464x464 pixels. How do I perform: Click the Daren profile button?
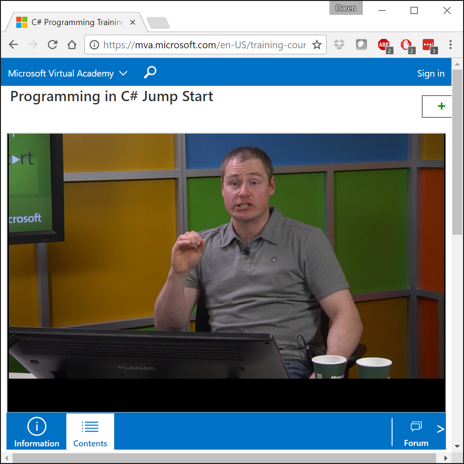346,8
